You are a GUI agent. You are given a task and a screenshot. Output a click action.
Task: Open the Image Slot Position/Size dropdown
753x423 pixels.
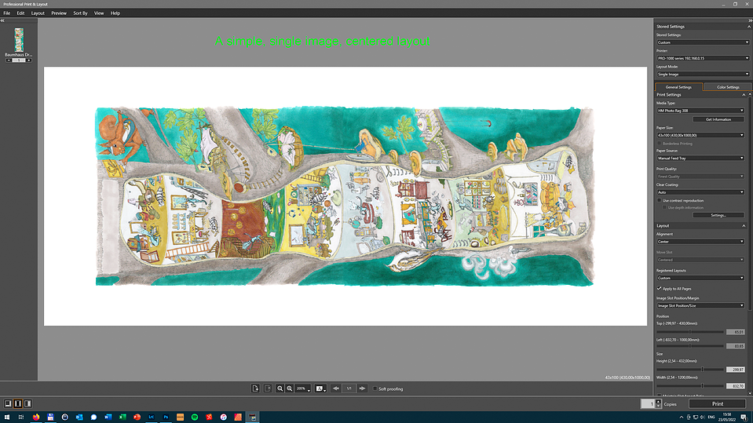[700, 305]
